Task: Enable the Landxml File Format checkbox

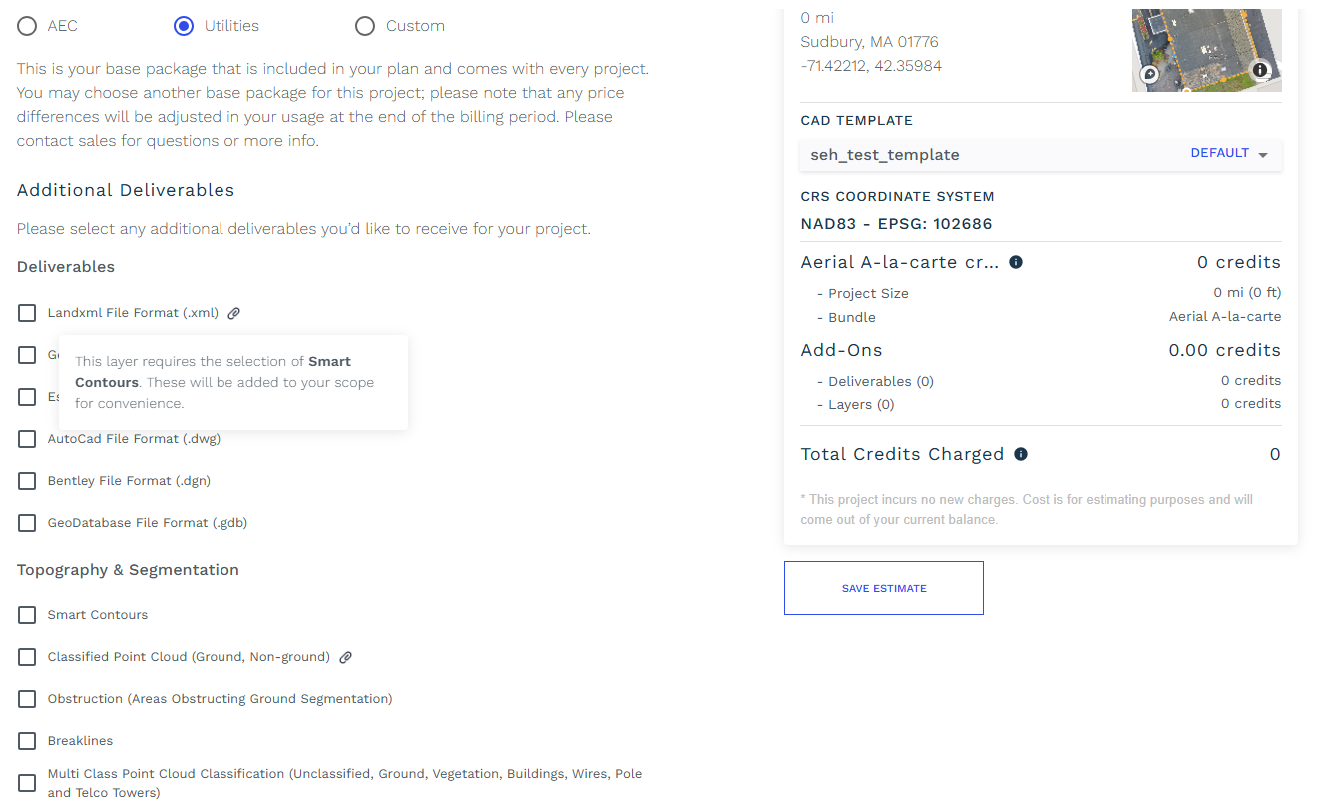Action: pyautogui.click(x=27, y=313)
